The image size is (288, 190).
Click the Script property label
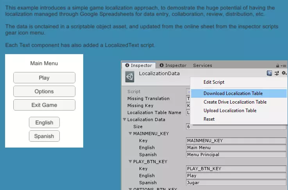pyautogui.click(x=134, y=91)
